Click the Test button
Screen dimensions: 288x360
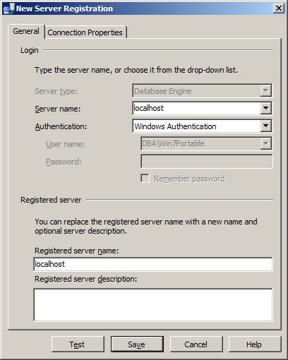tap(78, 344)
